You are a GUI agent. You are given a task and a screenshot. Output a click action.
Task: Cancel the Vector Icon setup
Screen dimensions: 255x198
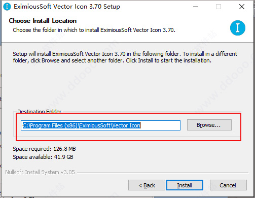point(228,185)
